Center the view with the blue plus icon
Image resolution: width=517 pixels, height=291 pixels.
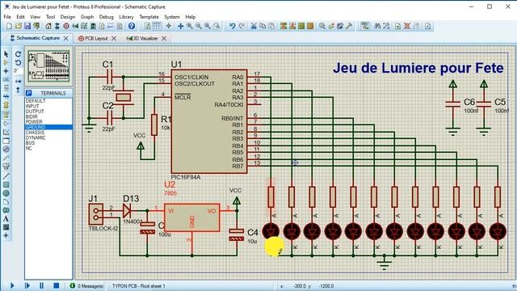click(181, 26)
